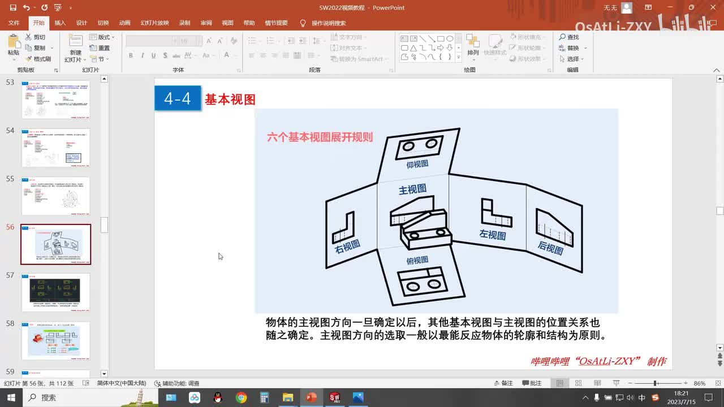Open Chrome browser from the taskbar
Screen dimensions: 724x407
242,397
